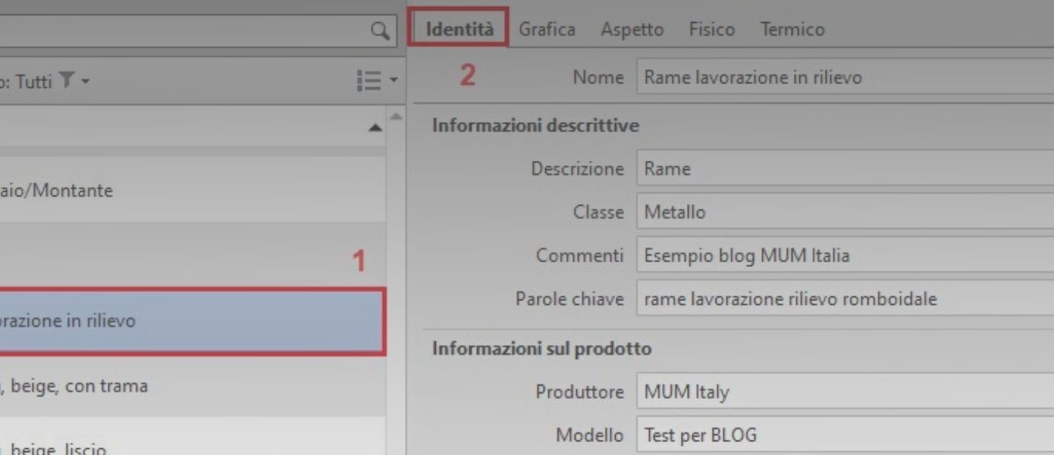
Task: Switch to the Grafica tab
Action: click(547, 29)
